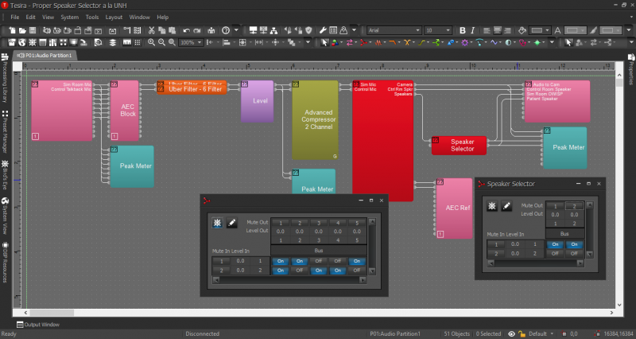Open the purple gear control blocks icon
Viewport: 636px width, 339px height.
click(465, 42)
